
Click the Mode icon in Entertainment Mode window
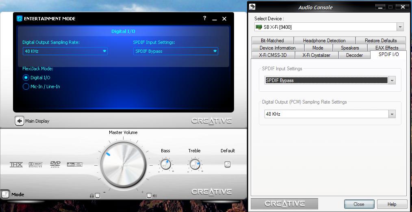[x=5, y=195]
